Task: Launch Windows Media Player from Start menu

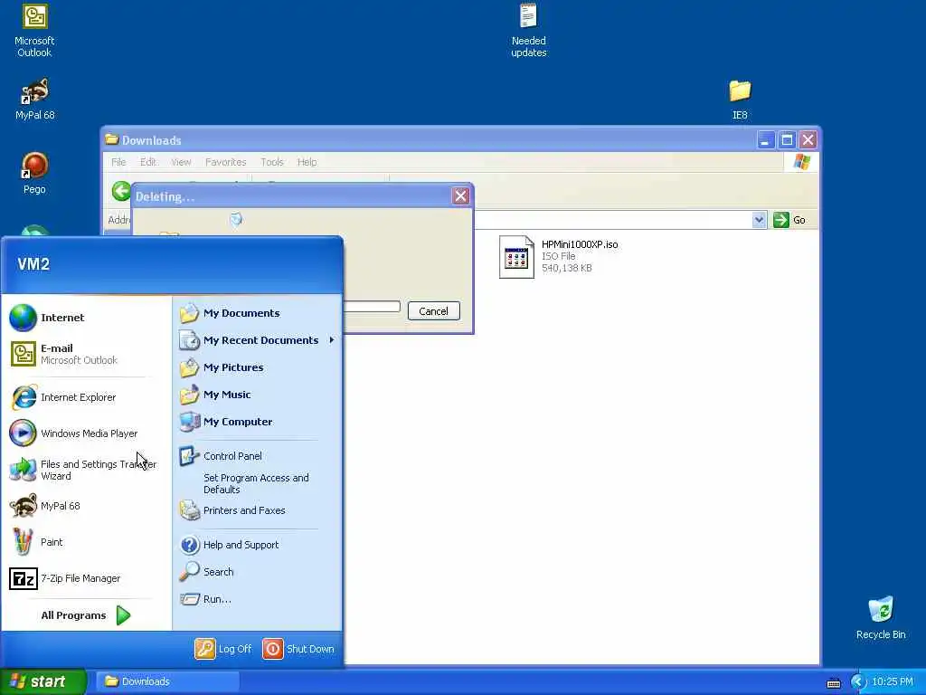Action: [82, 433]
